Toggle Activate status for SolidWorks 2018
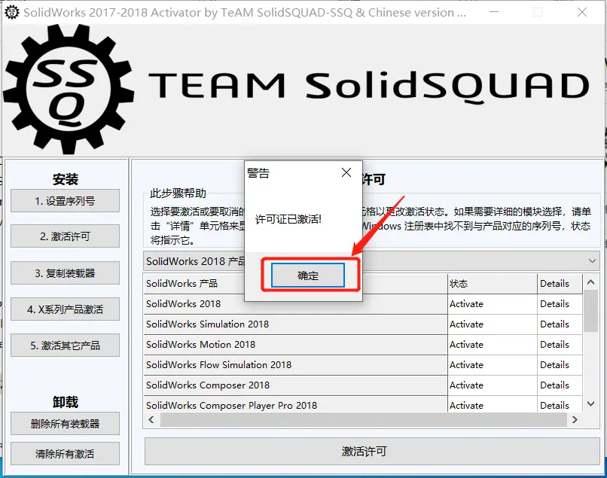 [x=492, y=304]
